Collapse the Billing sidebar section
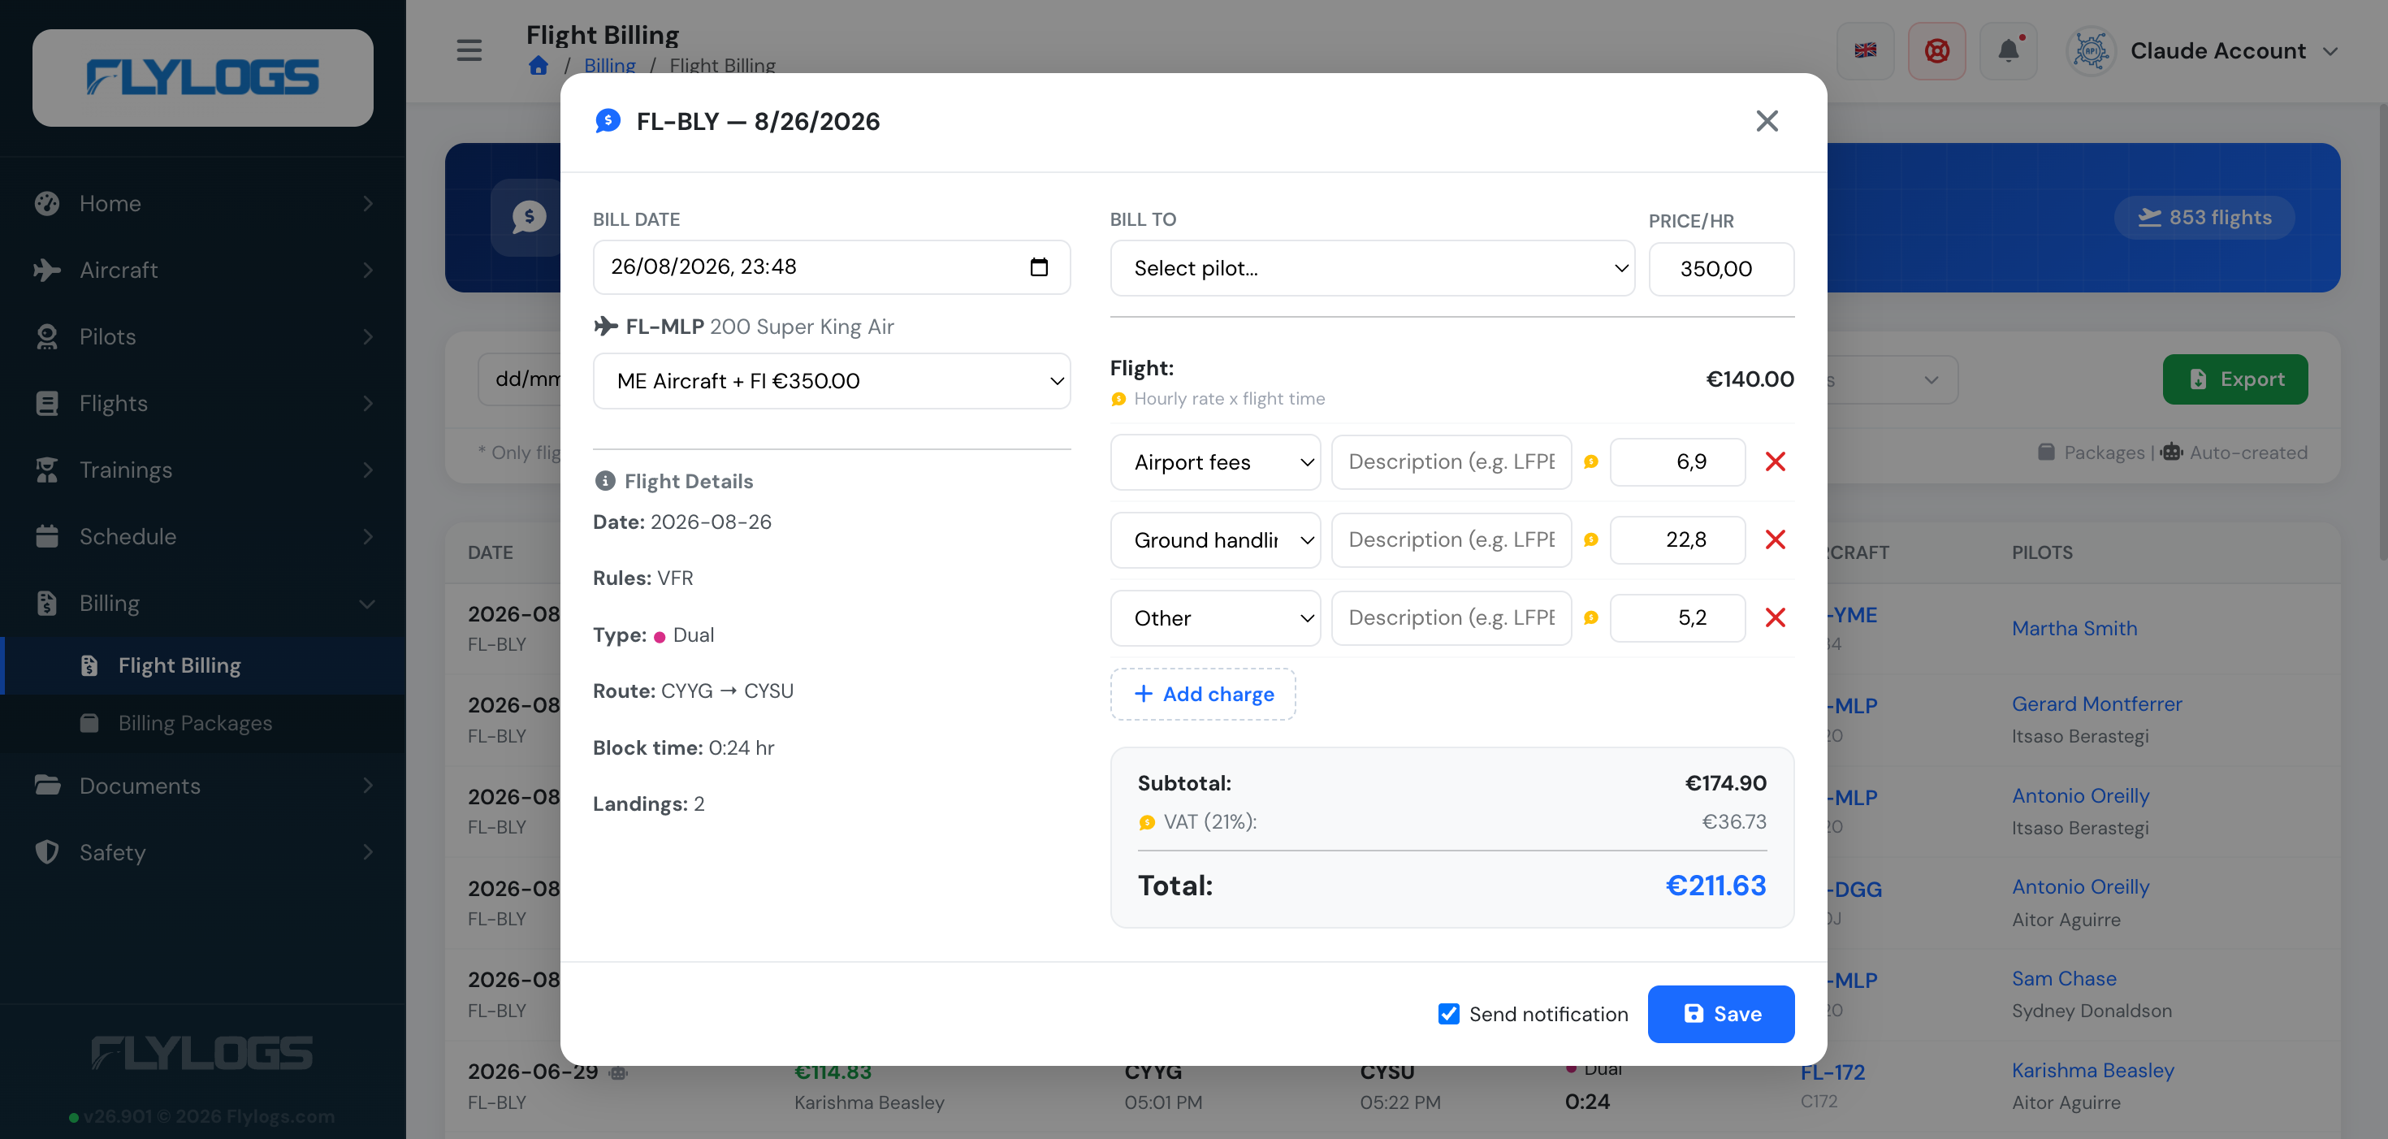 [x=203, y=604]
